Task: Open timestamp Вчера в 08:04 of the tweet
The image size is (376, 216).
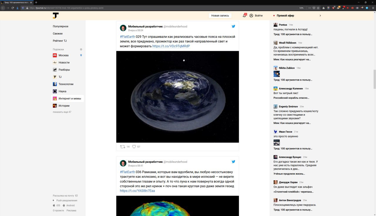Action: point(136,30)
